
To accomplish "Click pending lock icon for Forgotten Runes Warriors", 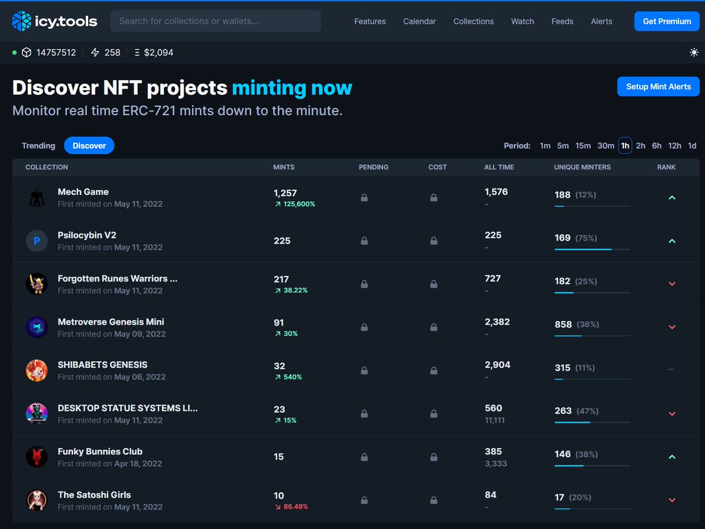I will [x=364, y=284].
